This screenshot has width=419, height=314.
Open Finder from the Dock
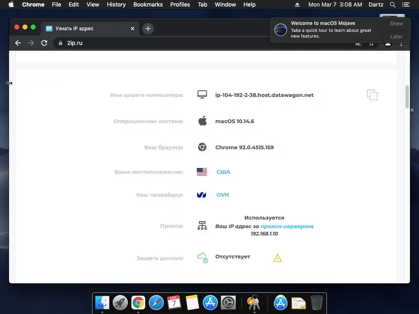coord(102,303)
